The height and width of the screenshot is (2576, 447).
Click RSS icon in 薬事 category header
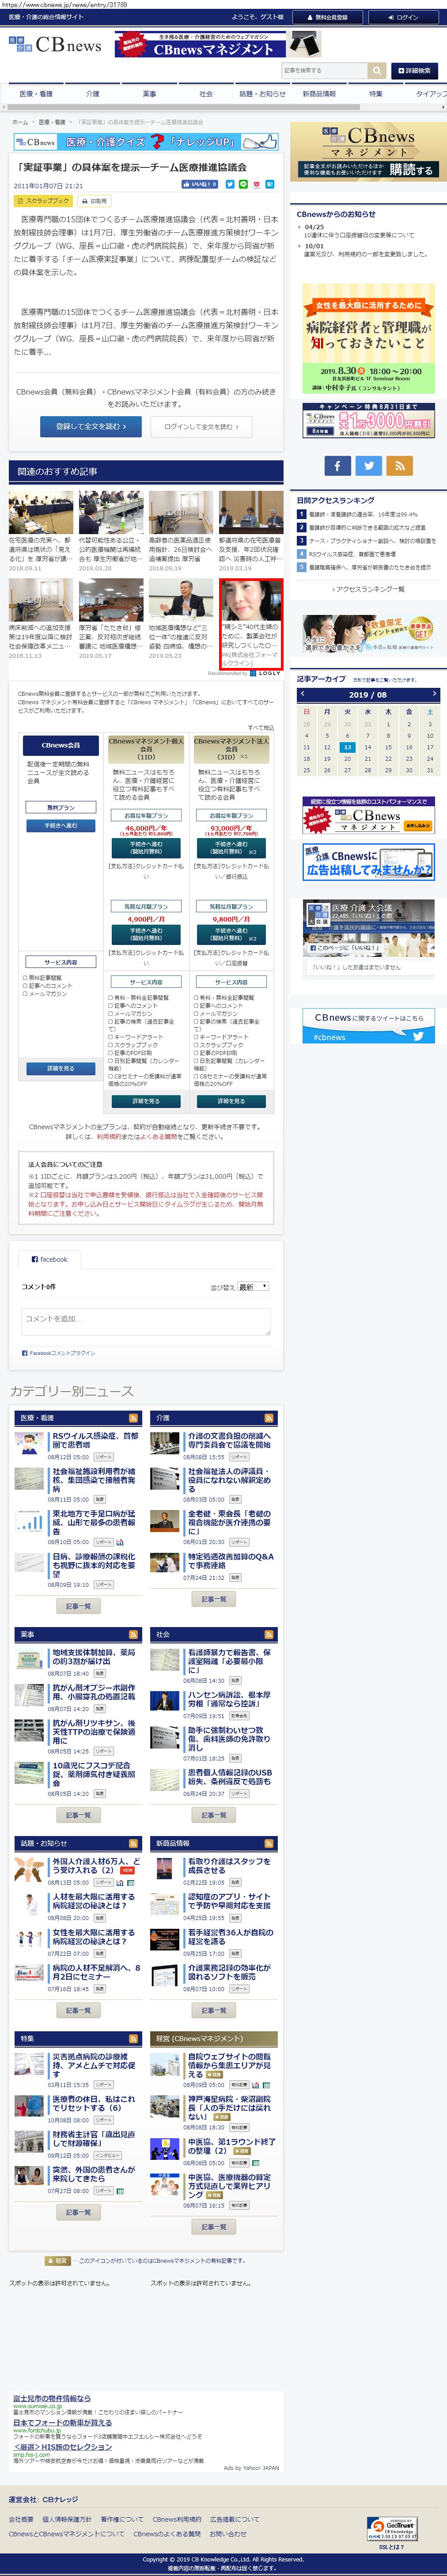click(x=133, y=1634)
